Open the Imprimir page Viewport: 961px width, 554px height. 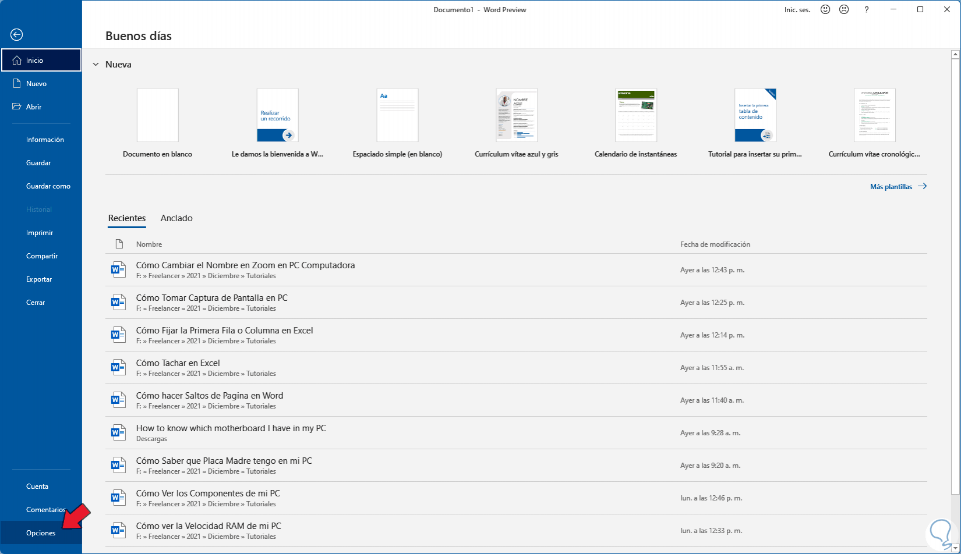tap(41, 233)
